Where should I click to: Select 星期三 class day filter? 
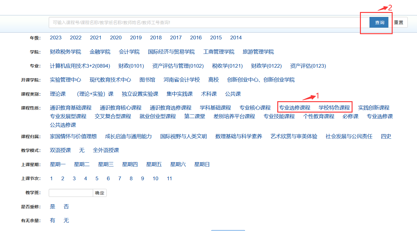(x=106, y=165)
